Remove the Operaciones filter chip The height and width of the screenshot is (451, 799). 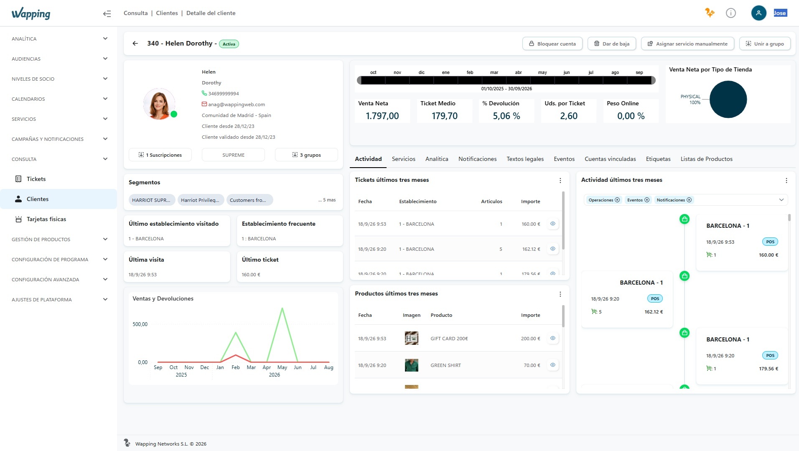617,200
